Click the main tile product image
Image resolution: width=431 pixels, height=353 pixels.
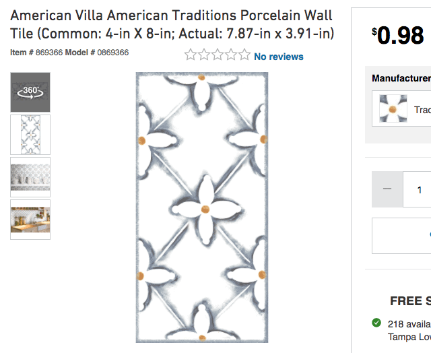pyautogui.click(x=202, y=207)
